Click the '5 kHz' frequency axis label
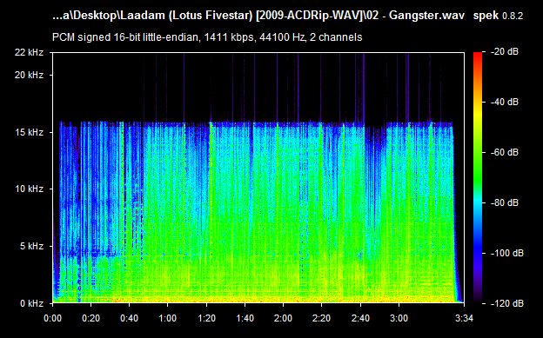Image resolution: width=543 pixels, height=338 pixels. (x=31, y=246)
